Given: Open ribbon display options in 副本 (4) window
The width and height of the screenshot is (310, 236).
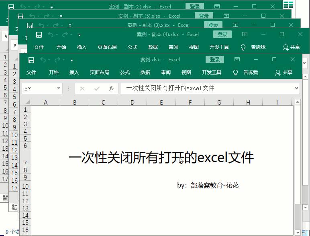Looking at the screenshot, I should click(x=245, y=34).
